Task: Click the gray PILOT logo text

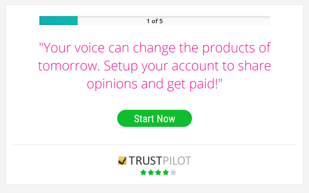Action: 177,160
